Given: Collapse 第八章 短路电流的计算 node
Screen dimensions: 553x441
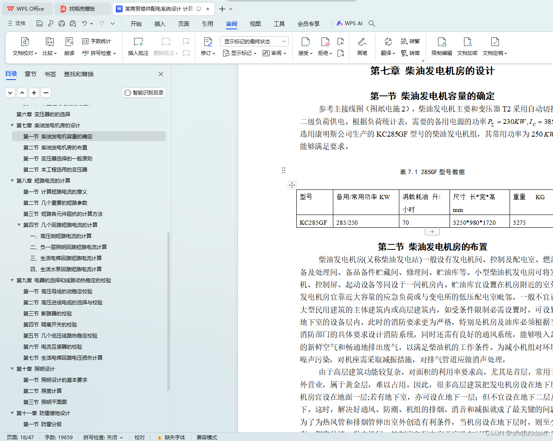Looking at the screenshot, I should (12, 180).
